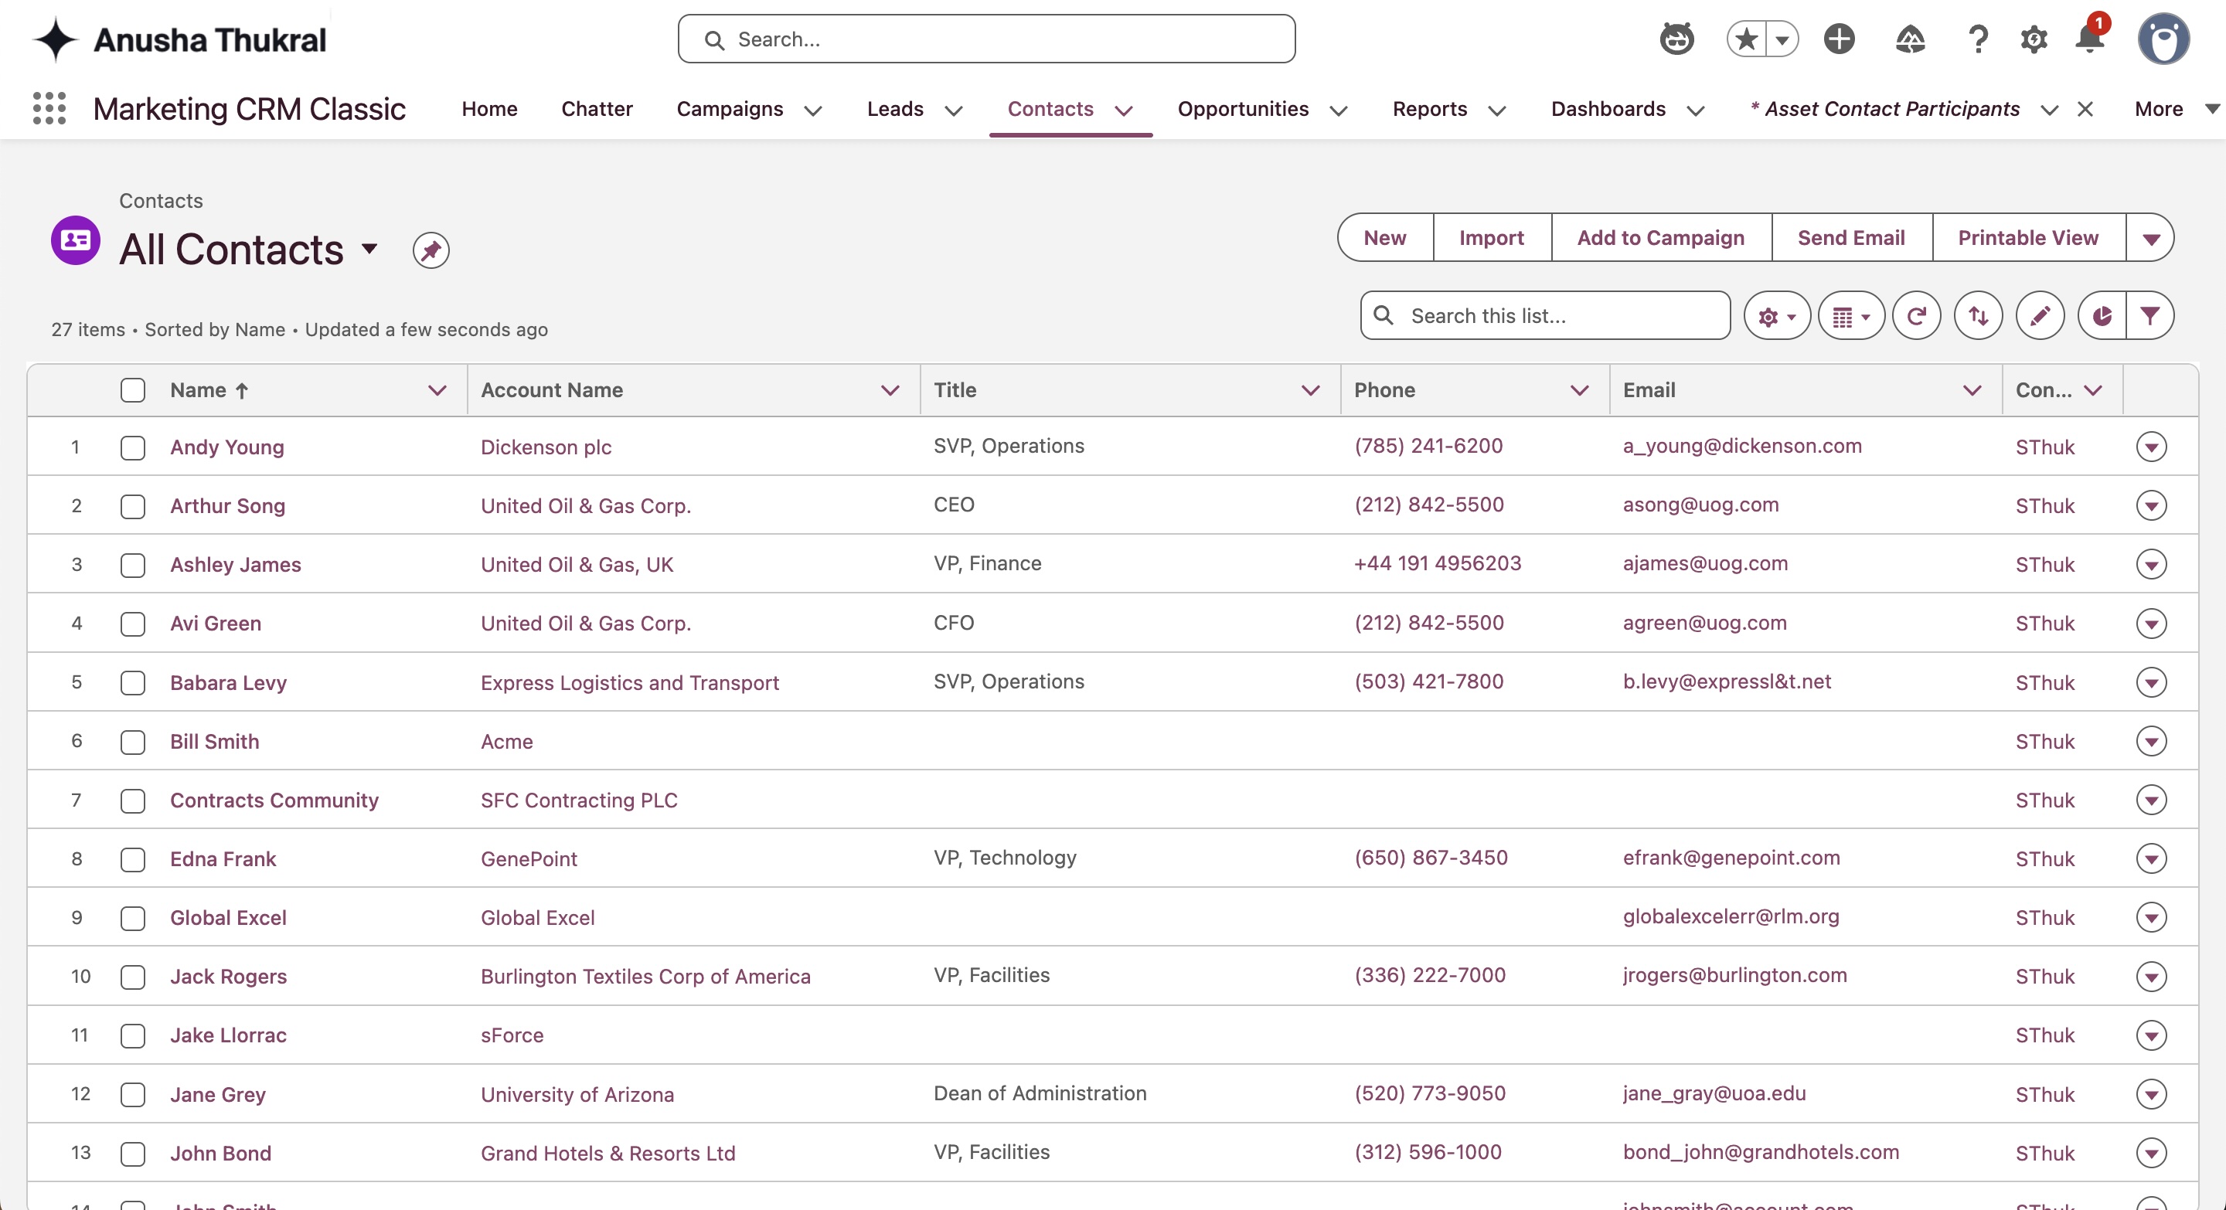The image size is (2226, 1210).
Task: Refresh the contacts list
Action: click(1916, 316)
